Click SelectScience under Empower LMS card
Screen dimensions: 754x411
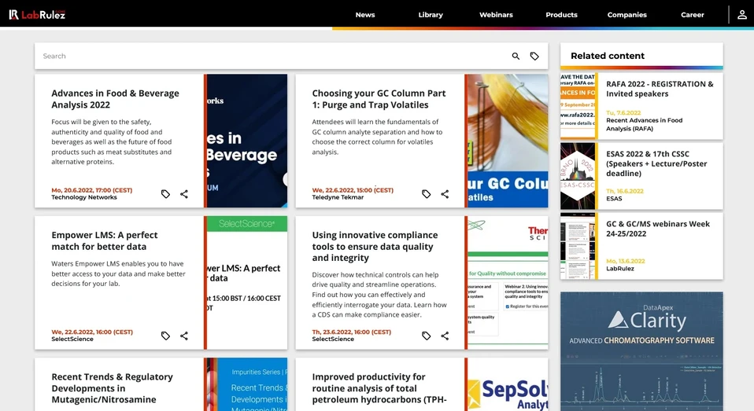point(72,339)
